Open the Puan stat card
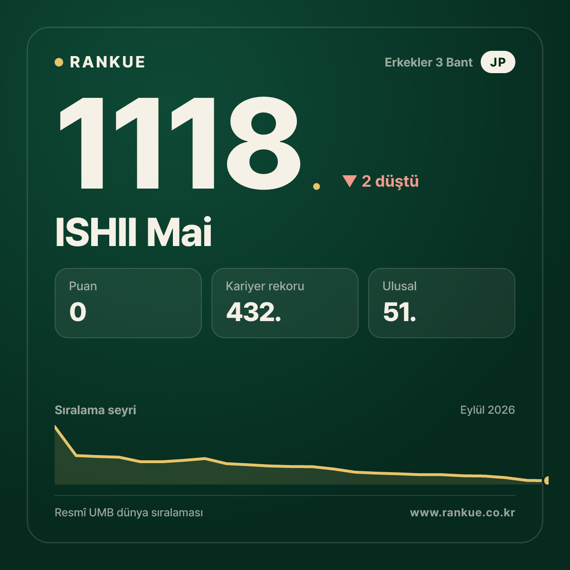The width and height of the screenshot is (570, 570). pos(128,303)
